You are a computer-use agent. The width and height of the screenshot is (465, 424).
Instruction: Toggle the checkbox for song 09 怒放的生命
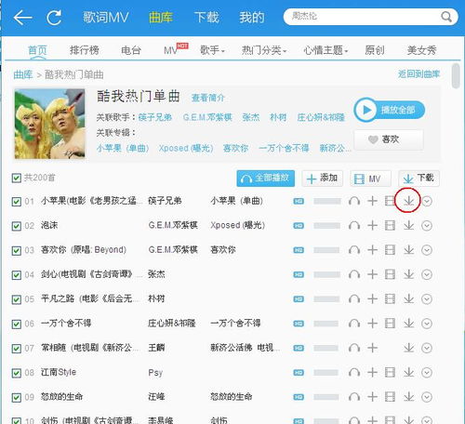click(16, 397)
